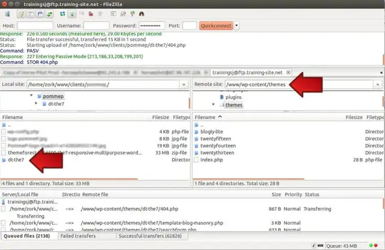Toggle directory comparison
This screenshot has width=385, height=250.
123,14
